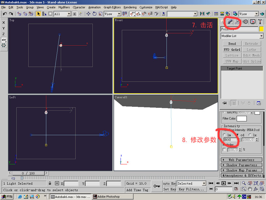Click the Pin Stack icon
The image size is (266, 200).
pos(225,103)
